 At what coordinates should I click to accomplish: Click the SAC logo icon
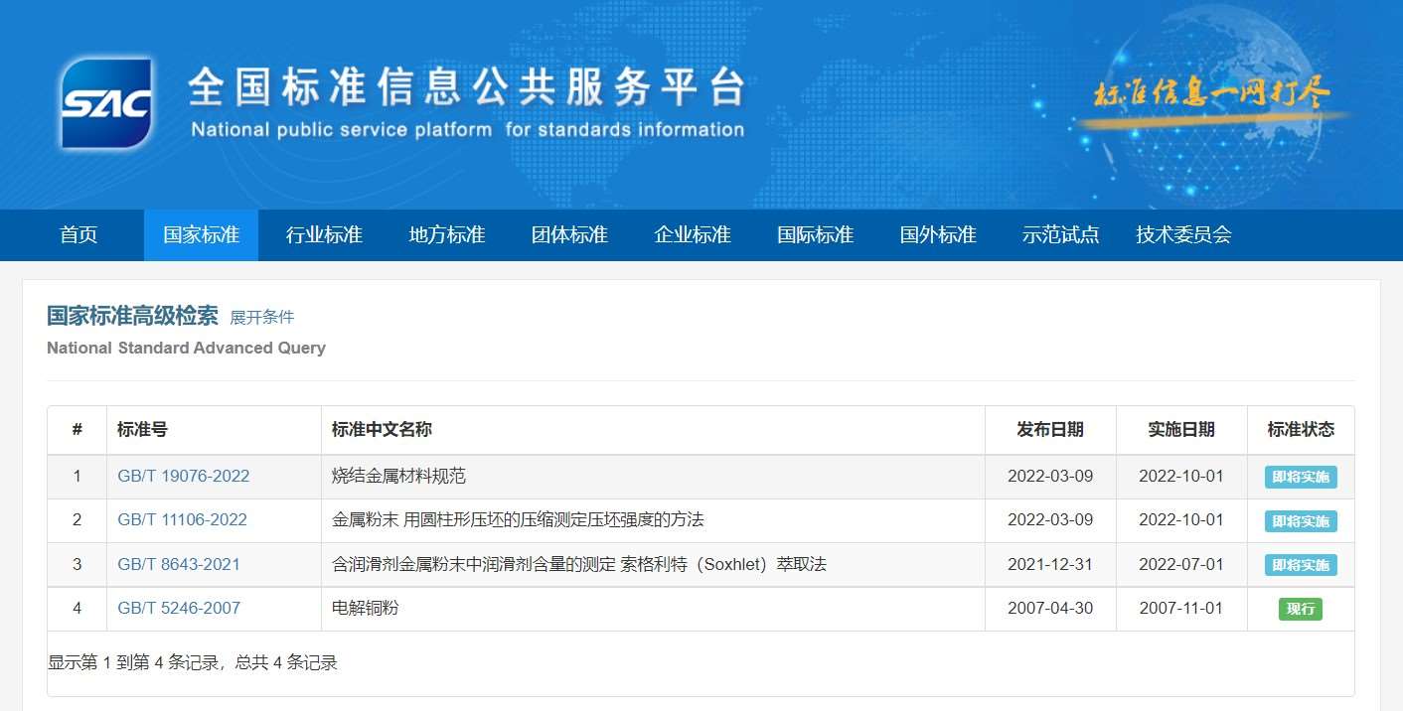(106, 103)
